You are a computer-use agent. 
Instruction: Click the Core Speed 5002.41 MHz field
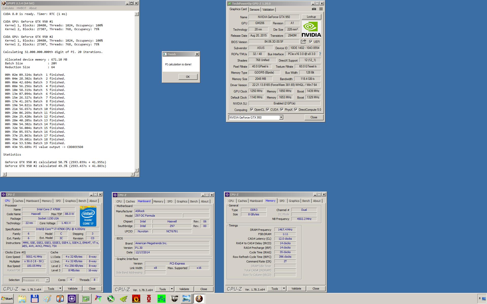pyautogui.click(x=34, y=257)
